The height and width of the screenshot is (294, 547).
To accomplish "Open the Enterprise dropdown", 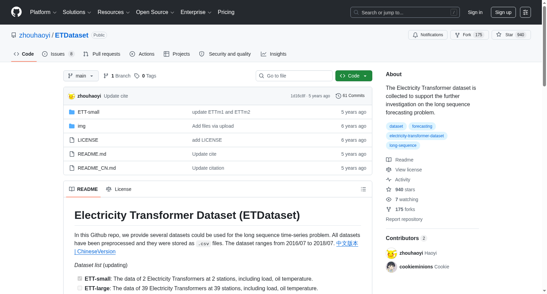I will click(196, 12).
